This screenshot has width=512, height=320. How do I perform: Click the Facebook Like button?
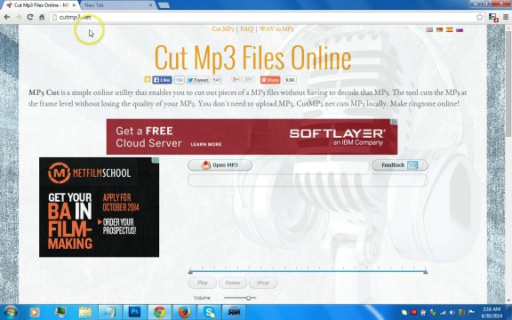[162, 80]
